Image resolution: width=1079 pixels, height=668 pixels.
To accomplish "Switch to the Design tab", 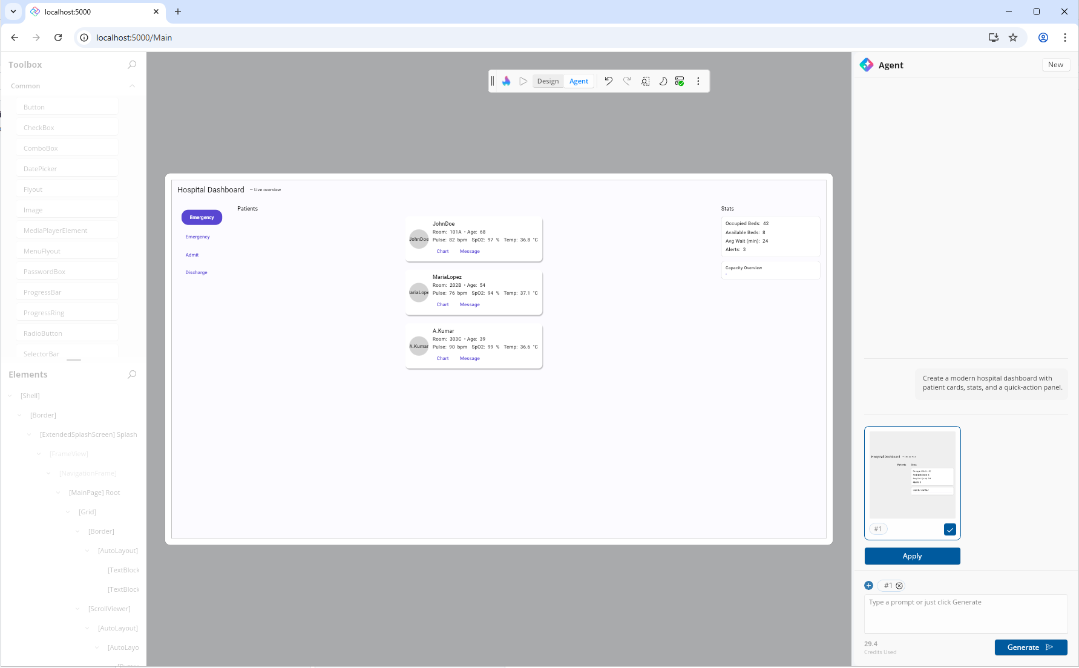I will pos(548,81).
